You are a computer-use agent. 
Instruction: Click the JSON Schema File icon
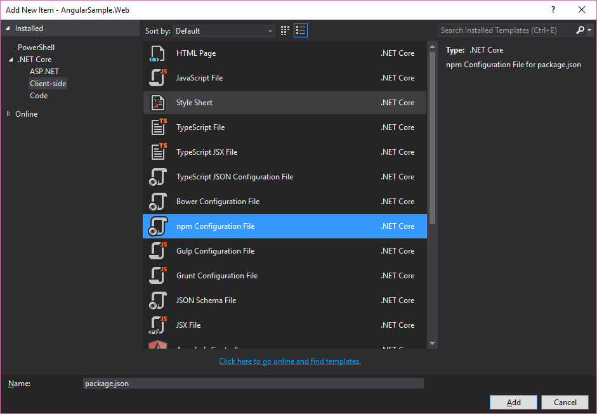[x=159, y=300]
